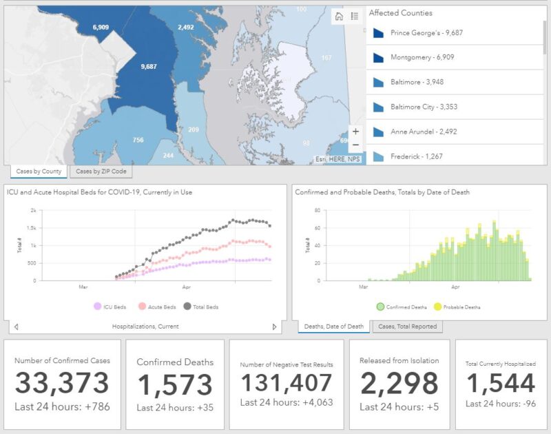
Task: Select Frederick in Affected Counties list
Action: coord(416,156)
